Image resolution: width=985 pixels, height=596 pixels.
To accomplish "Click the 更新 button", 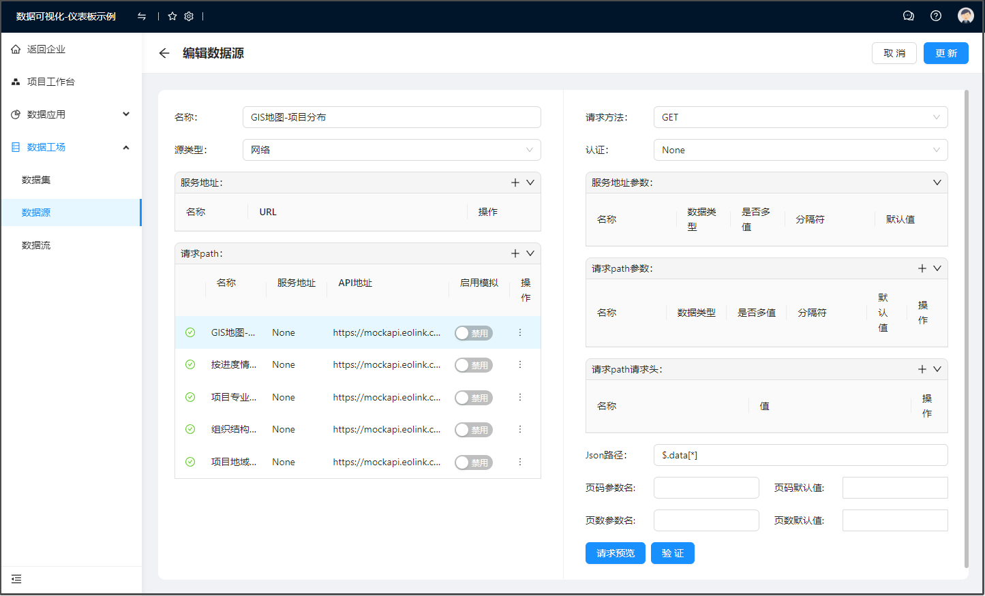I will 945,53.
